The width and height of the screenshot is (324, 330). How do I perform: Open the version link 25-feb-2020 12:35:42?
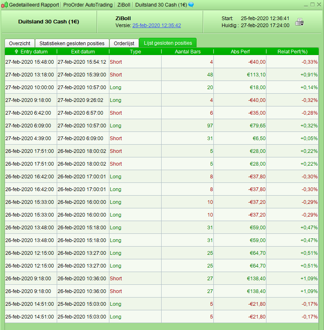coord(157,25)
